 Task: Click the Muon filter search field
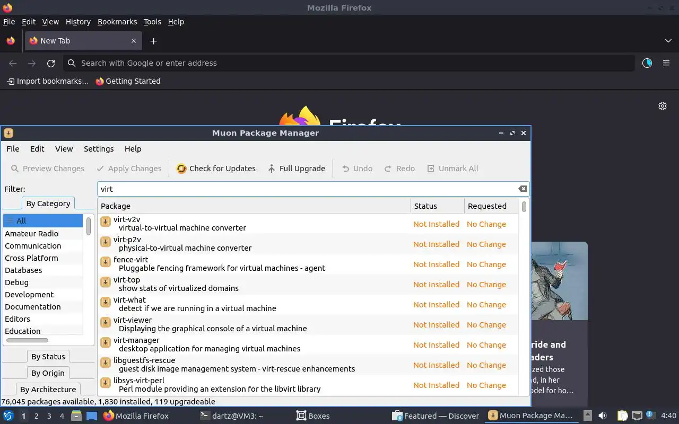tap(308, 189)
